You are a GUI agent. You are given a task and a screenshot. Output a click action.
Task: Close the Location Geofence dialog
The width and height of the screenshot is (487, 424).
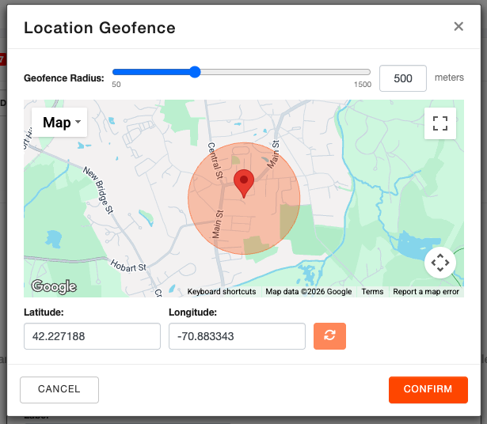458,27
